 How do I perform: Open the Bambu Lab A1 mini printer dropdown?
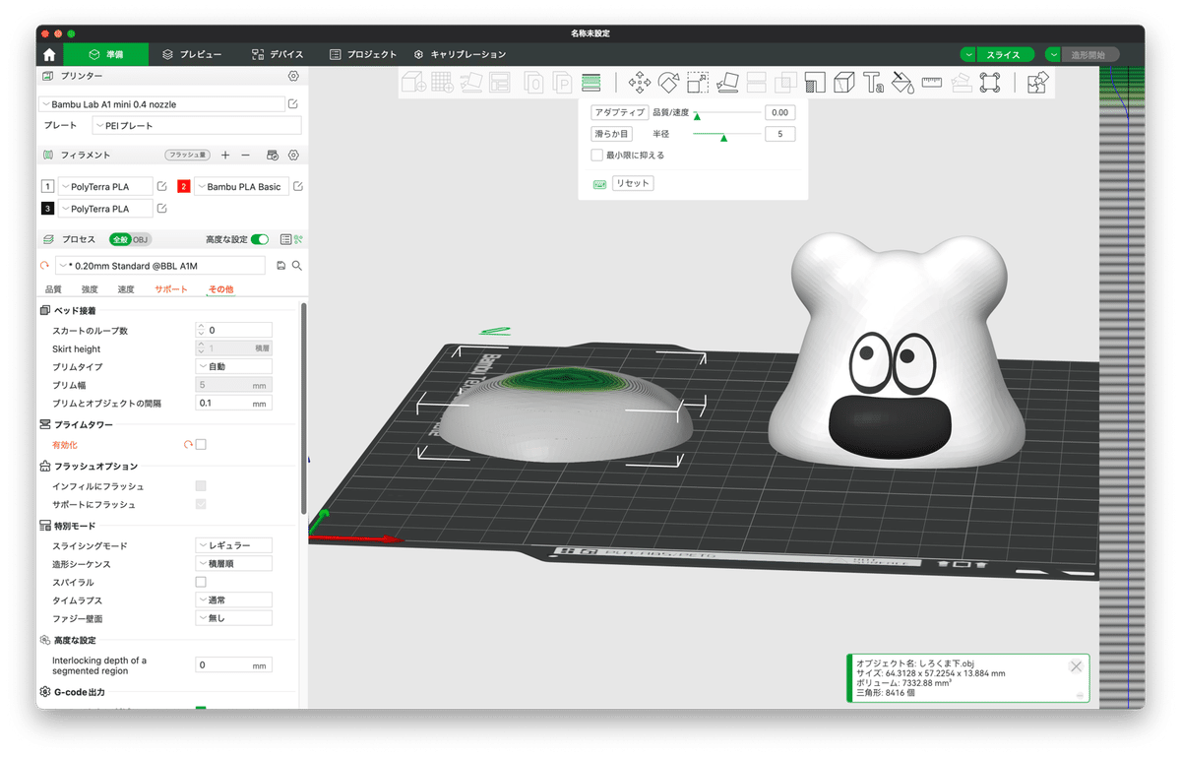[161, 103]
